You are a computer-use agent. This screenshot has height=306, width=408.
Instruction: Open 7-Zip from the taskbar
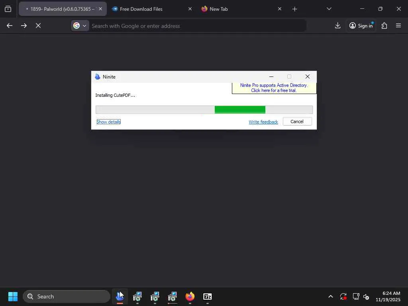click(x=207, y=296)
